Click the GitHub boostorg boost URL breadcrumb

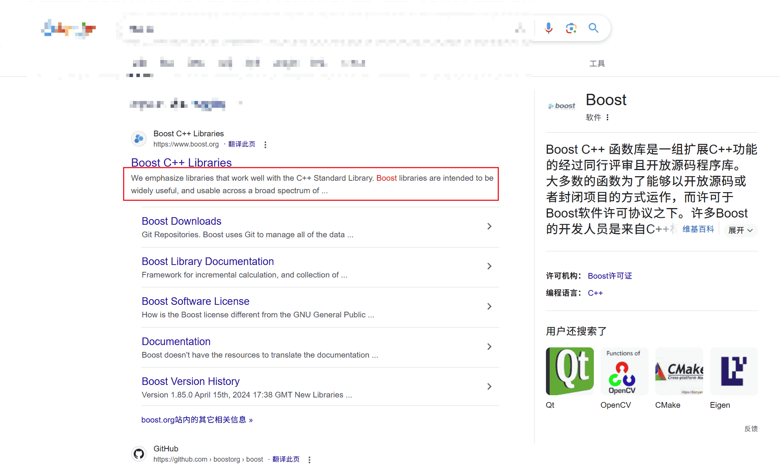[x=208, y=459]
